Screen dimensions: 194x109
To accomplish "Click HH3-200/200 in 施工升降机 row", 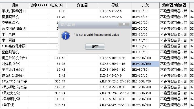I will click(145, 58).
